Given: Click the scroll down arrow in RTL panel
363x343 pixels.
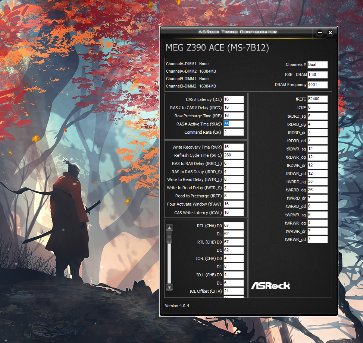Looking at the screenshot, I should [x=169, y=287].
